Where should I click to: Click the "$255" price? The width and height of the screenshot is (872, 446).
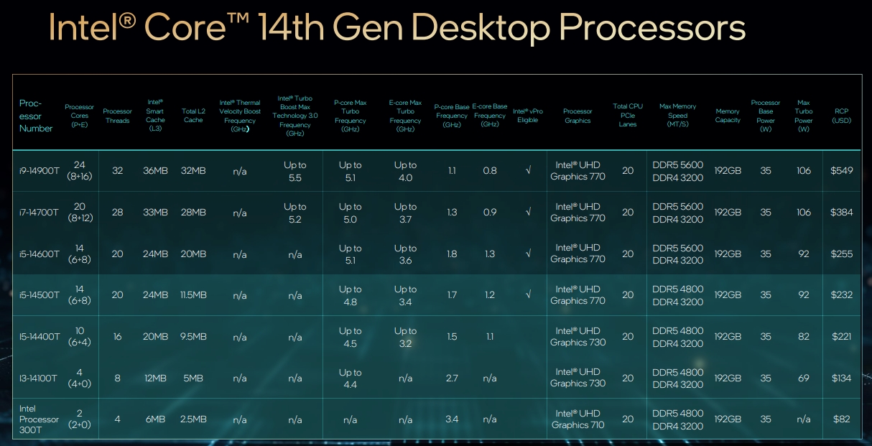click(842, 254)
